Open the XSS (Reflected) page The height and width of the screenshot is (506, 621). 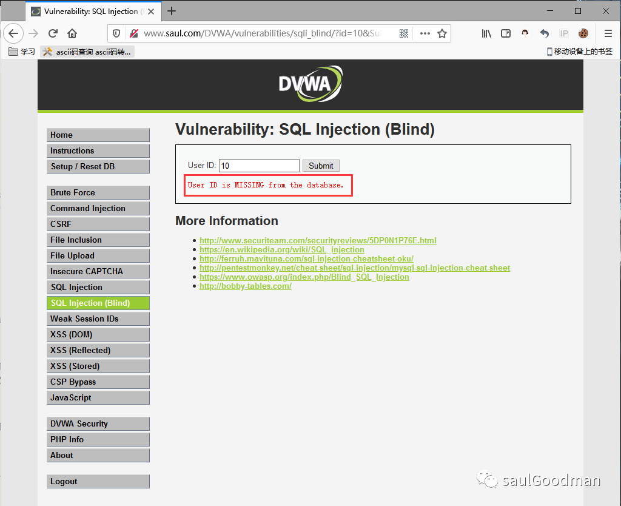(x=98, y=350)
